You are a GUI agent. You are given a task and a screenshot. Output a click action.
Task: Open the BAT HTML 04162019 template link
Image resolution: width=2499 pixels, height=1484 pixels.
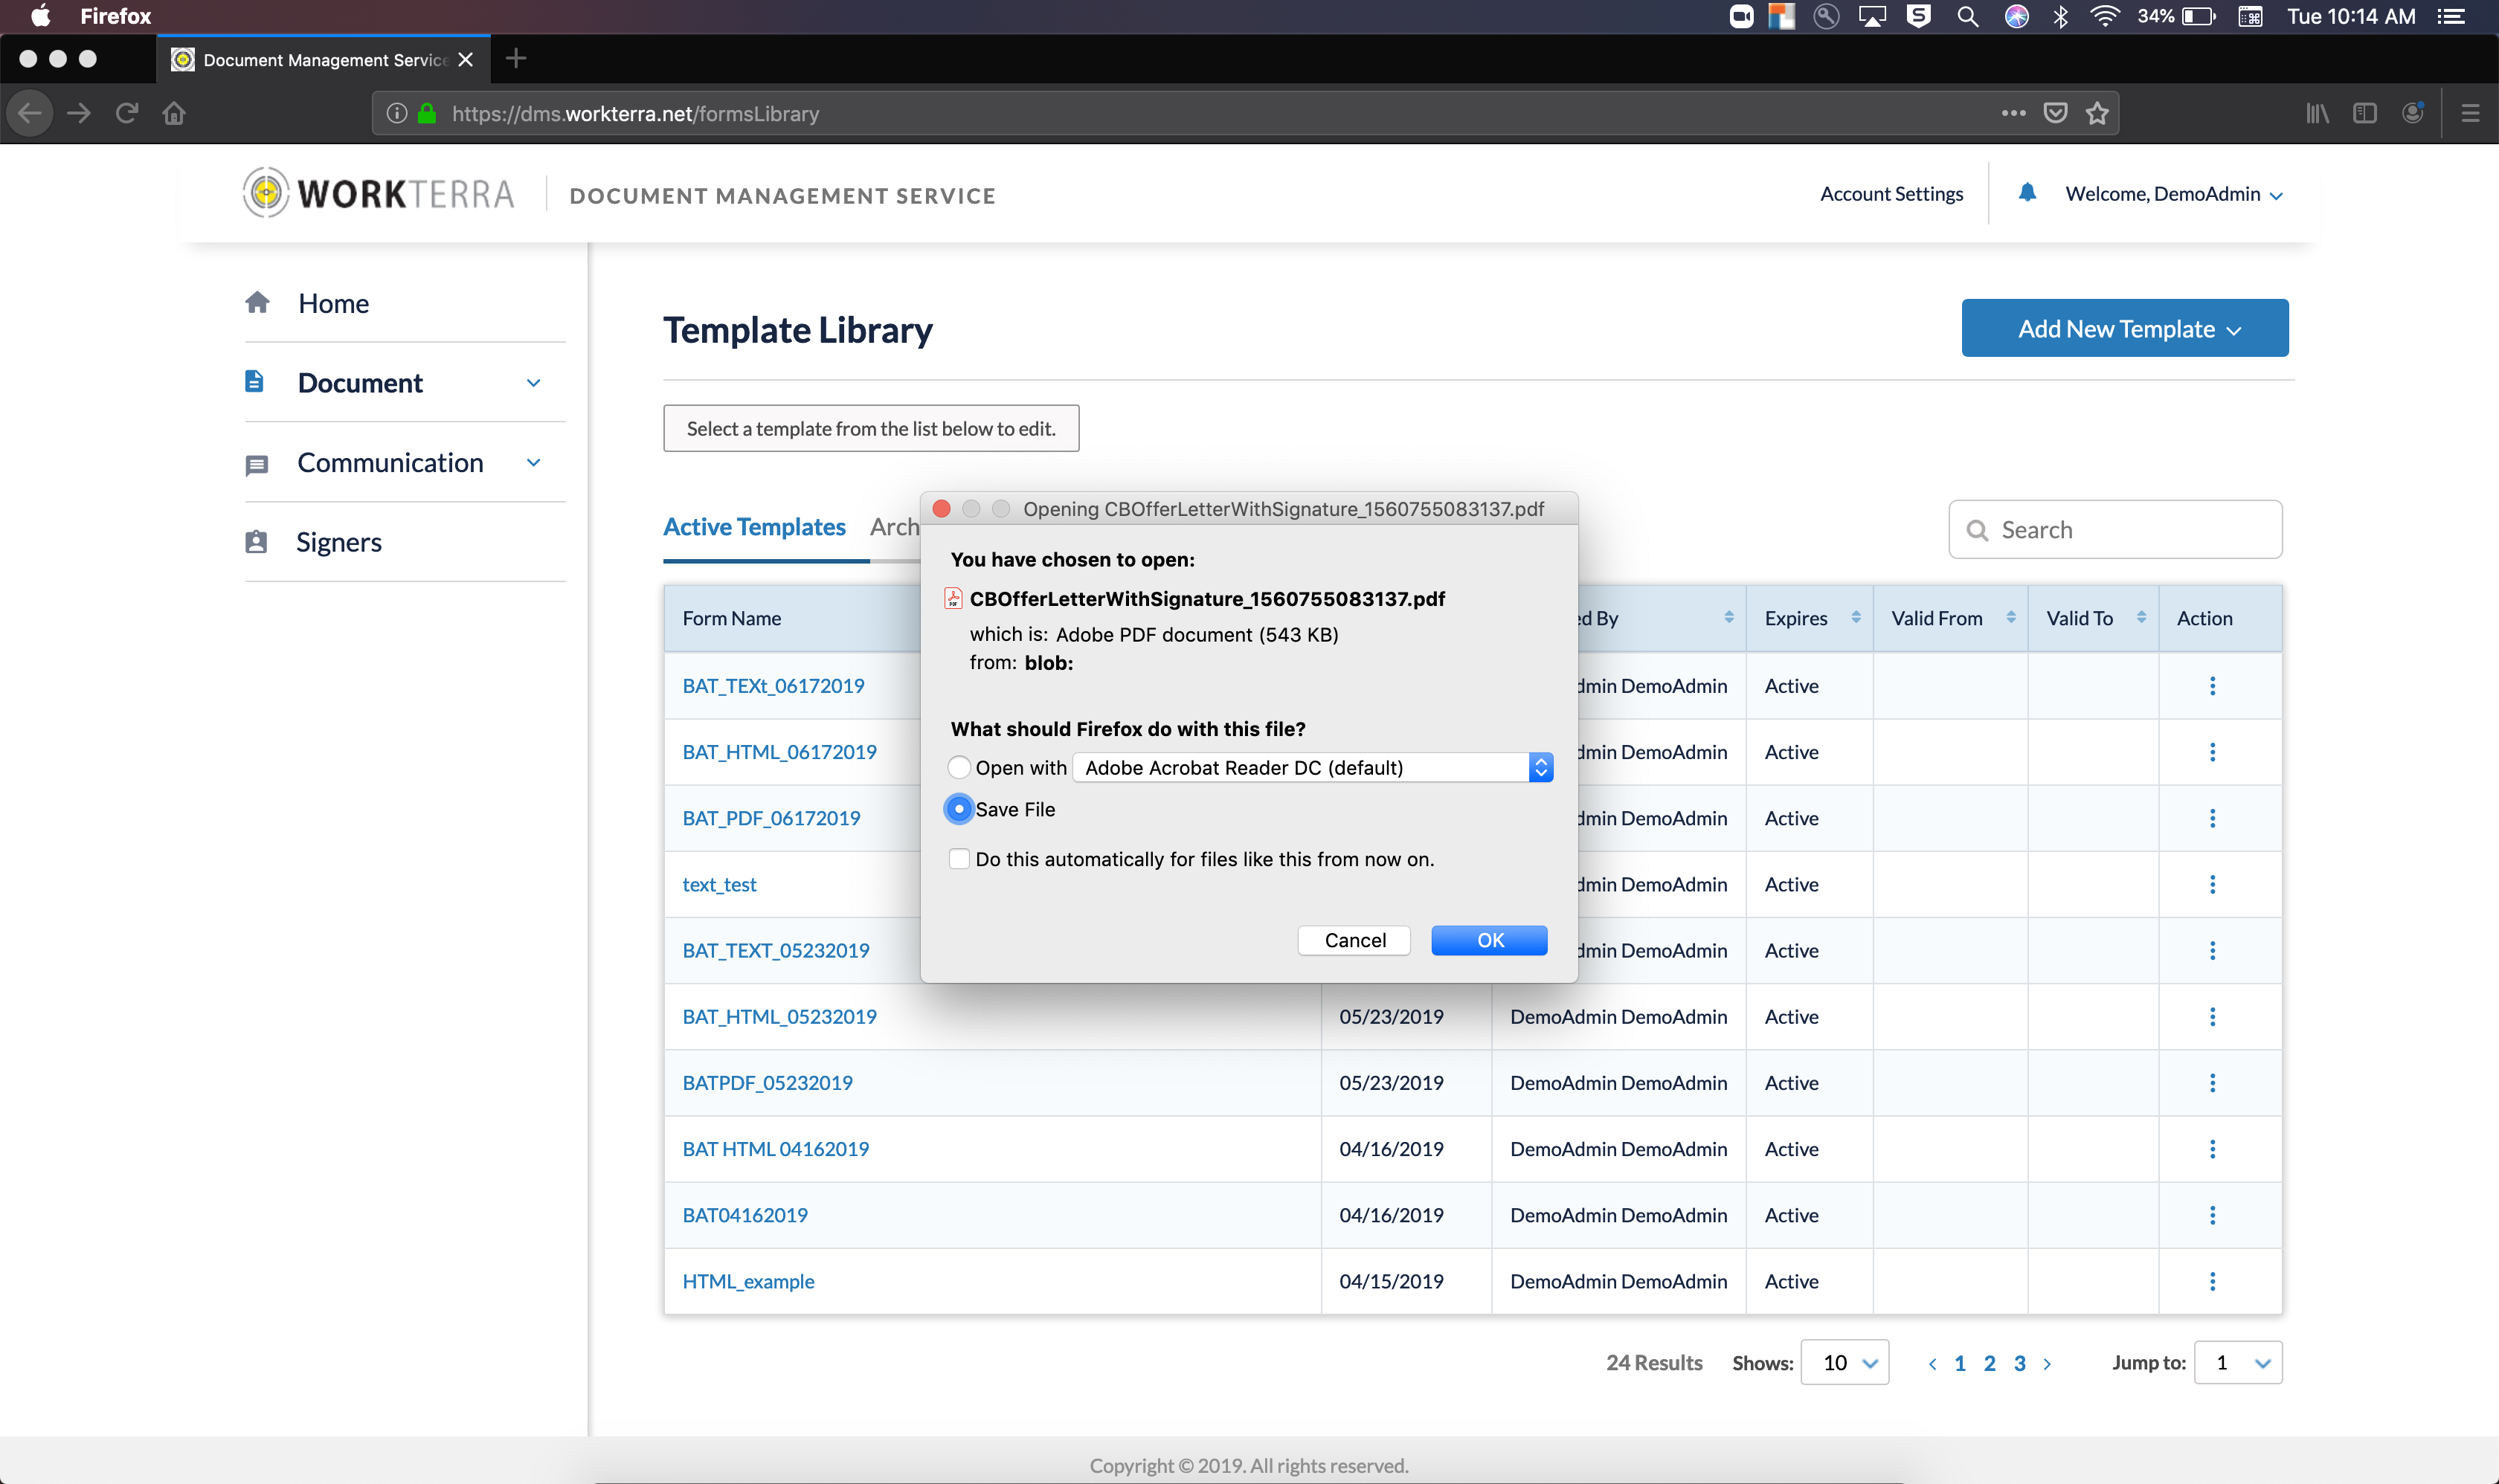pyautogui.click(x=775, y=1149)
